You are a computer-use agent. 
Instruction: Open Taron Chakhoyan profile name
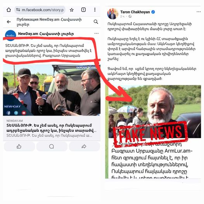(x=135, y=12)
